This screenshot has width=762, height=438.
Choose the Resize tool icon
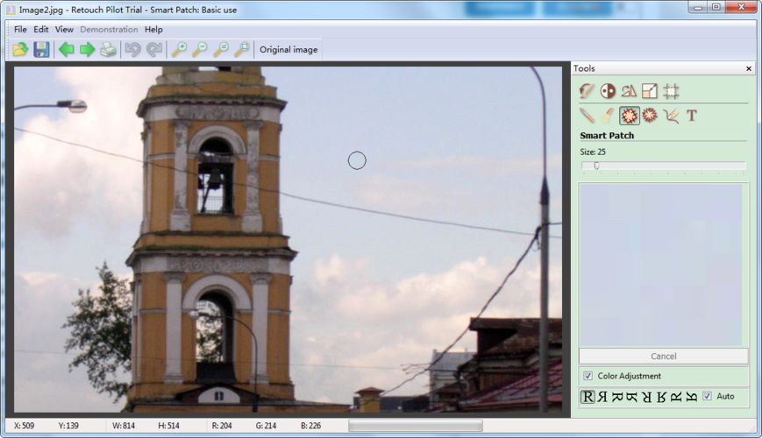650,90
